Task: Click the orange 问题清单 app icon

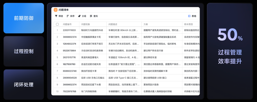Action: point(56,10)
